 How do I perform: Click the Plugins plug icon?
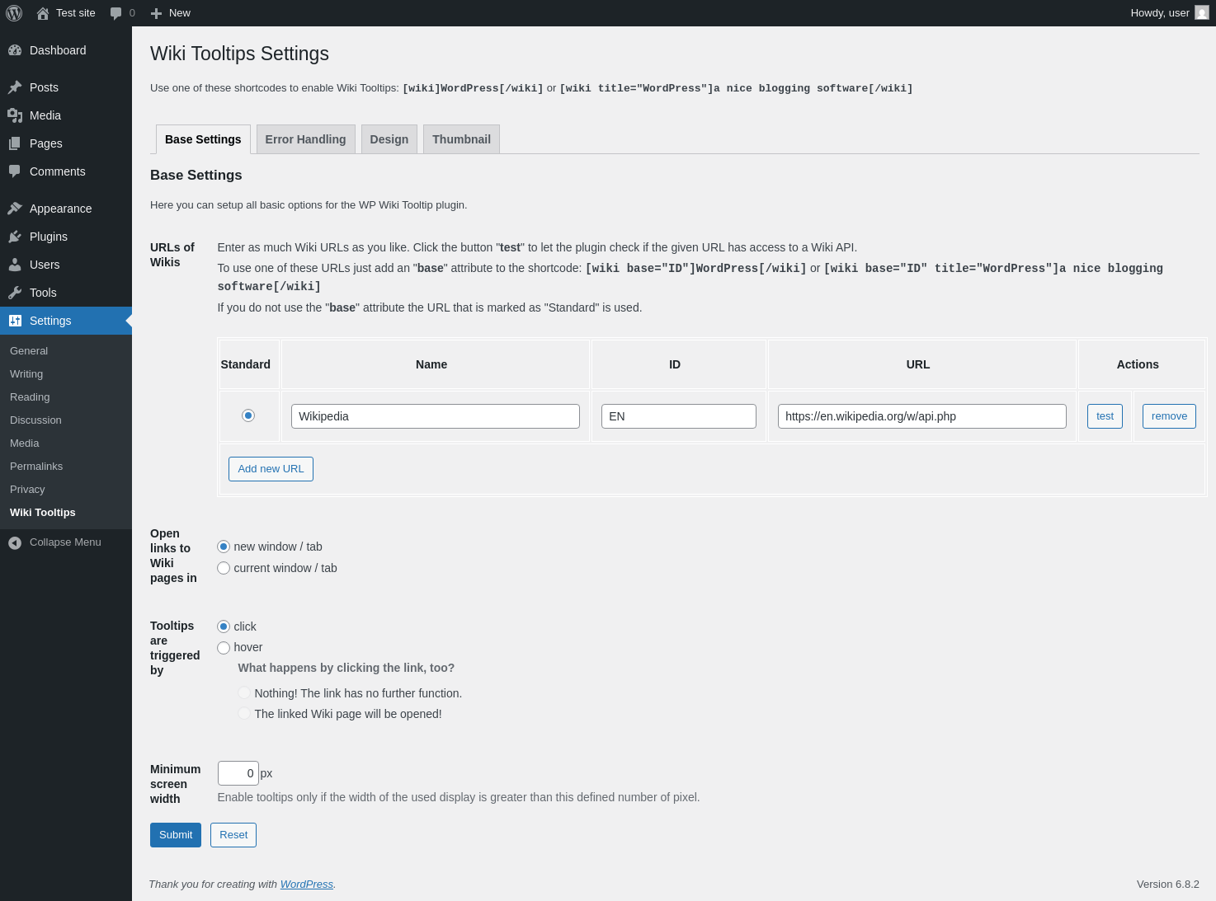[15, 237]
